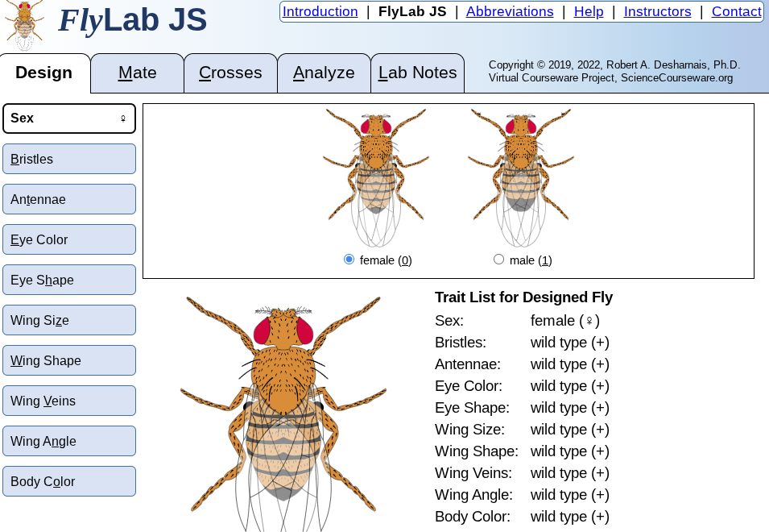Image resolution: width=769 pixels, height=532 pixels.
Task: Click the Wing Angle 'wild type (+)' value
Action: [570, 495]
